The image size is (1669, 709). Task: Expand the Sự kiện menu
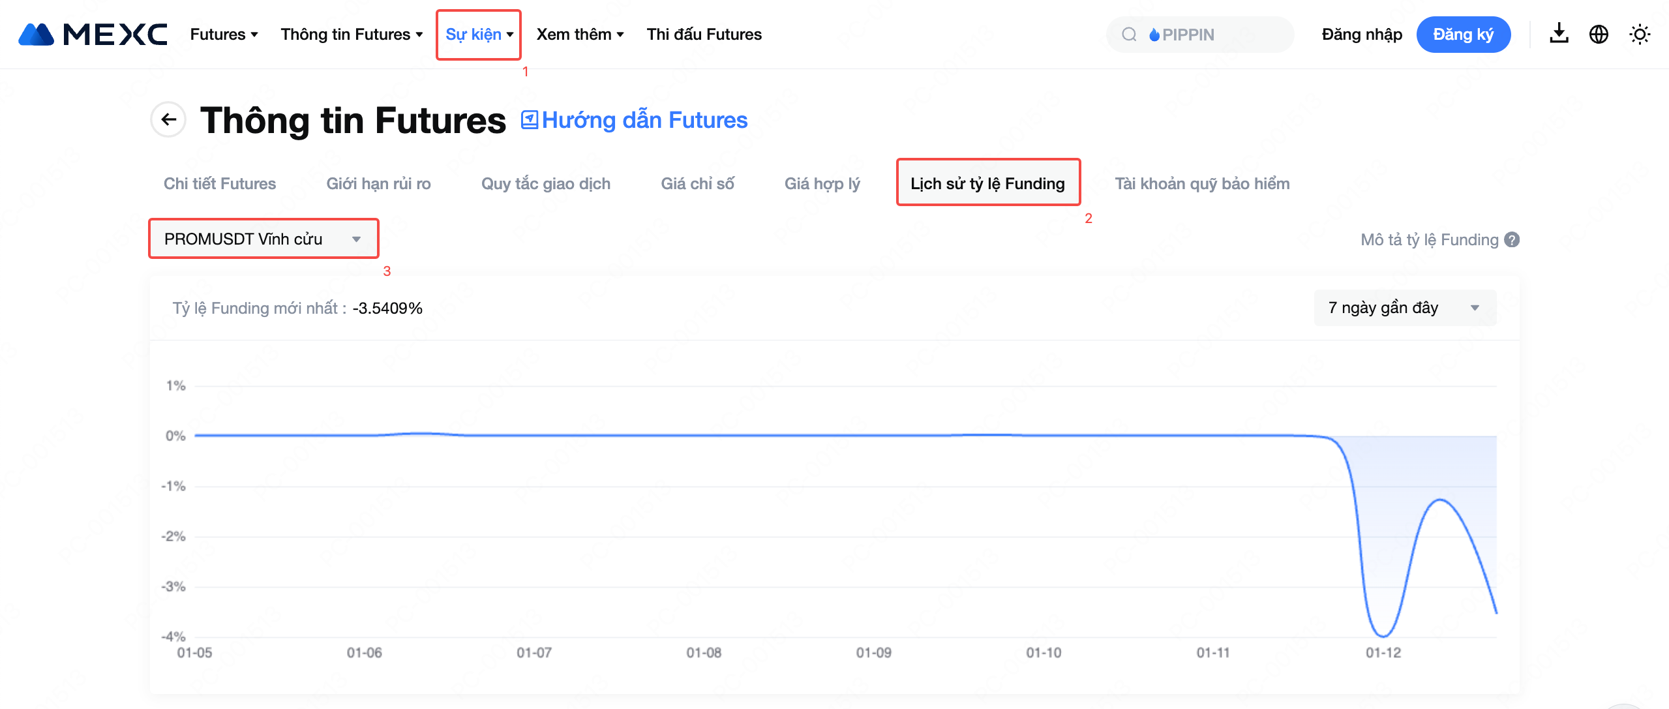pos(479,35)
